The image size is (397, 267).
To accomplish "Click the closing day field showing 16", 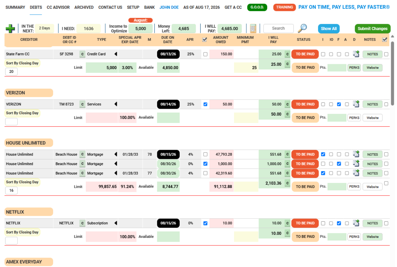I will [11, 190].
